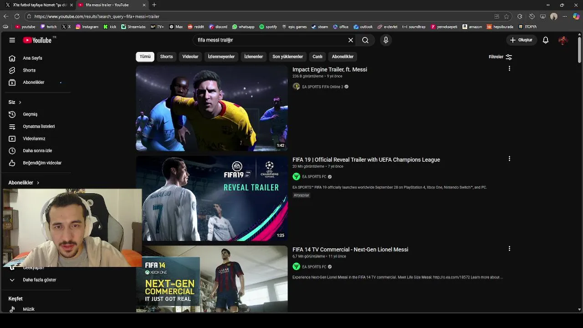Open more options for FIFA 14 commercial
Viewport: 583px width, 328px height.
pos(509,249)
